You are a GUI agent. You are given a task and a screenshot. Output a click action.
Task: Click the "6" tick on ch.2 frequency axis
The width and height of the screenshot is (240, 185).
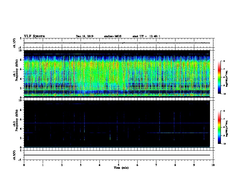tap(21, 119)
